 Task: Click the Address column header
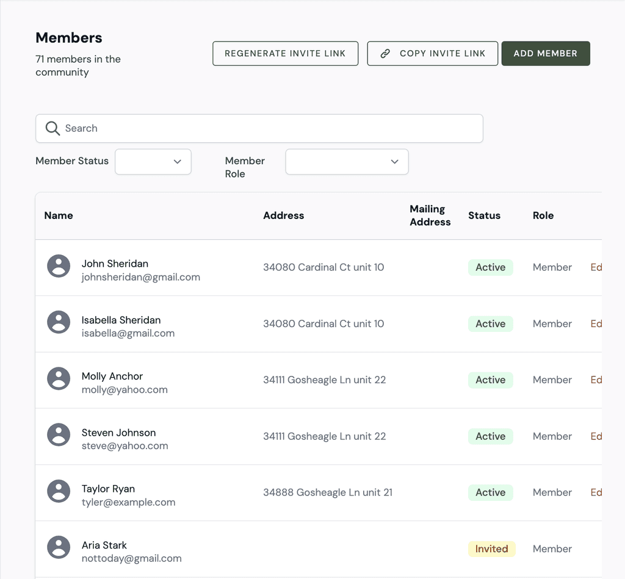283,215
